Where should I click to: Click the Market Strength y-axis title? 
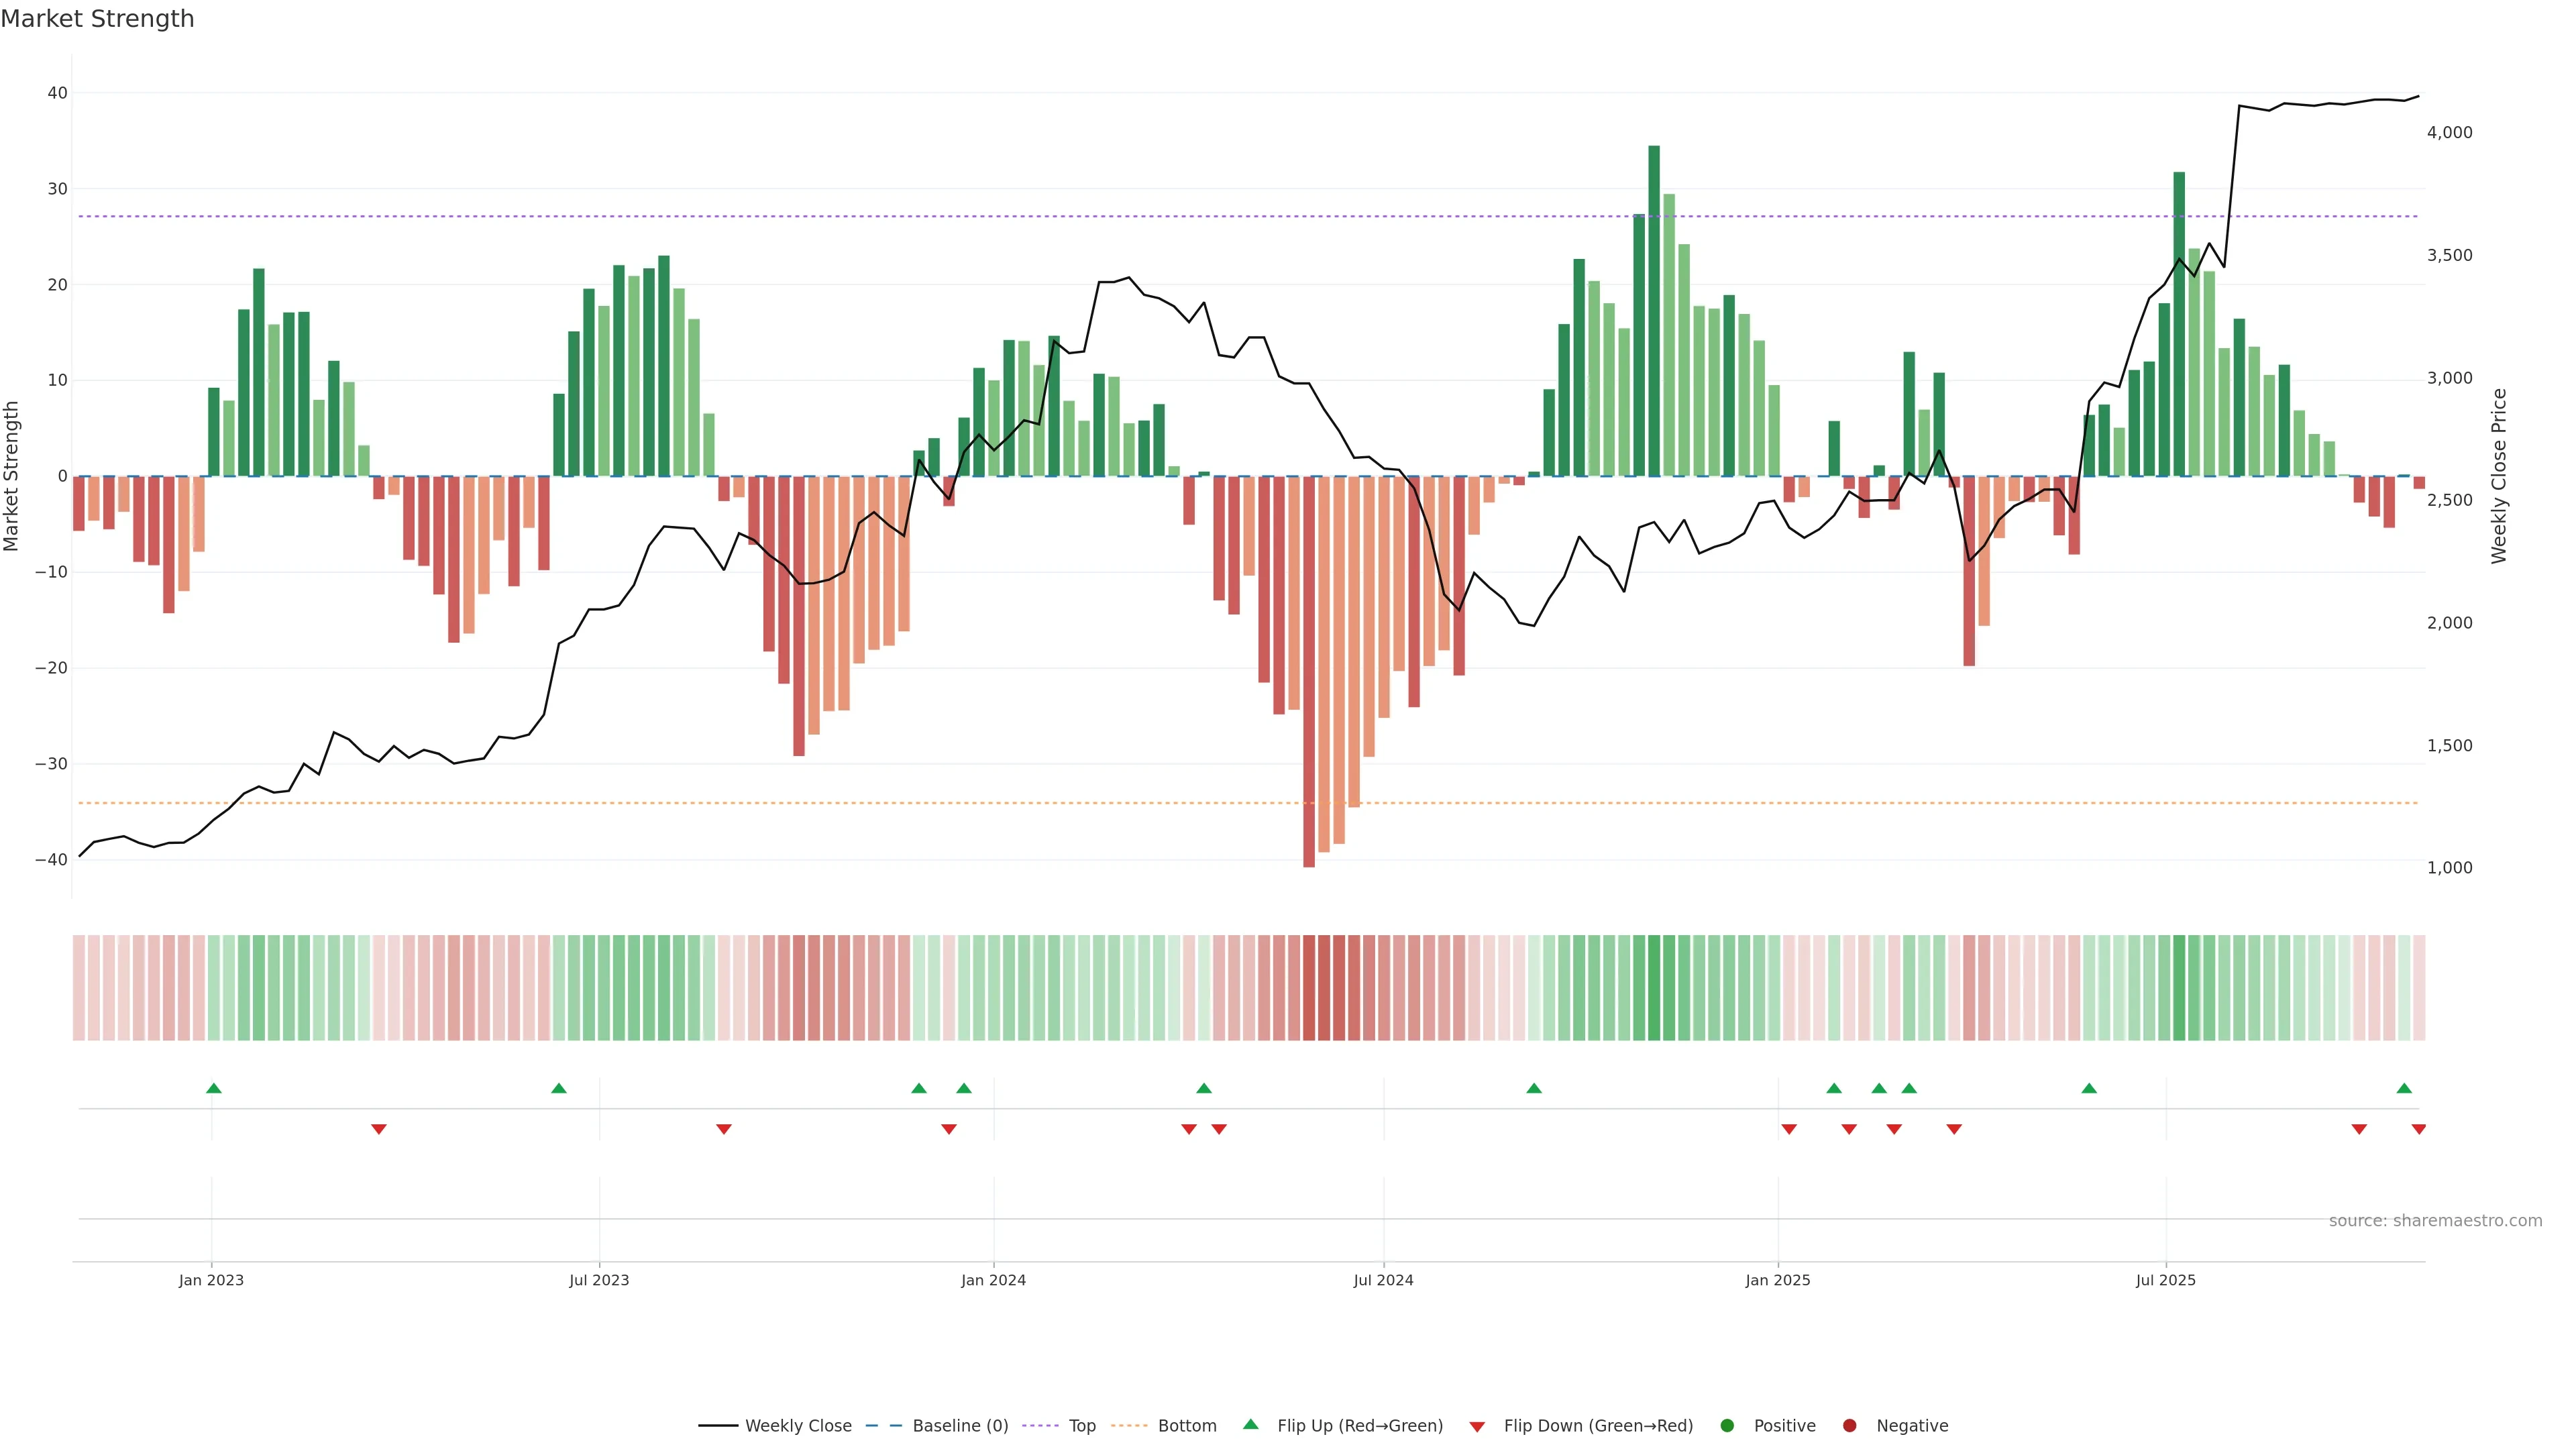coord(12,476)
